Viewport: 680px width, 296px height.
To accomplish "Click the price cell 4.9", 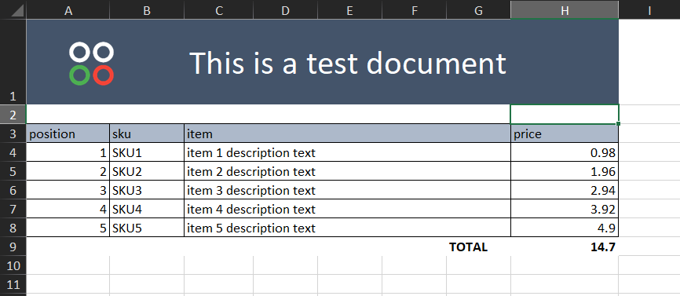I will click(565, 228).
